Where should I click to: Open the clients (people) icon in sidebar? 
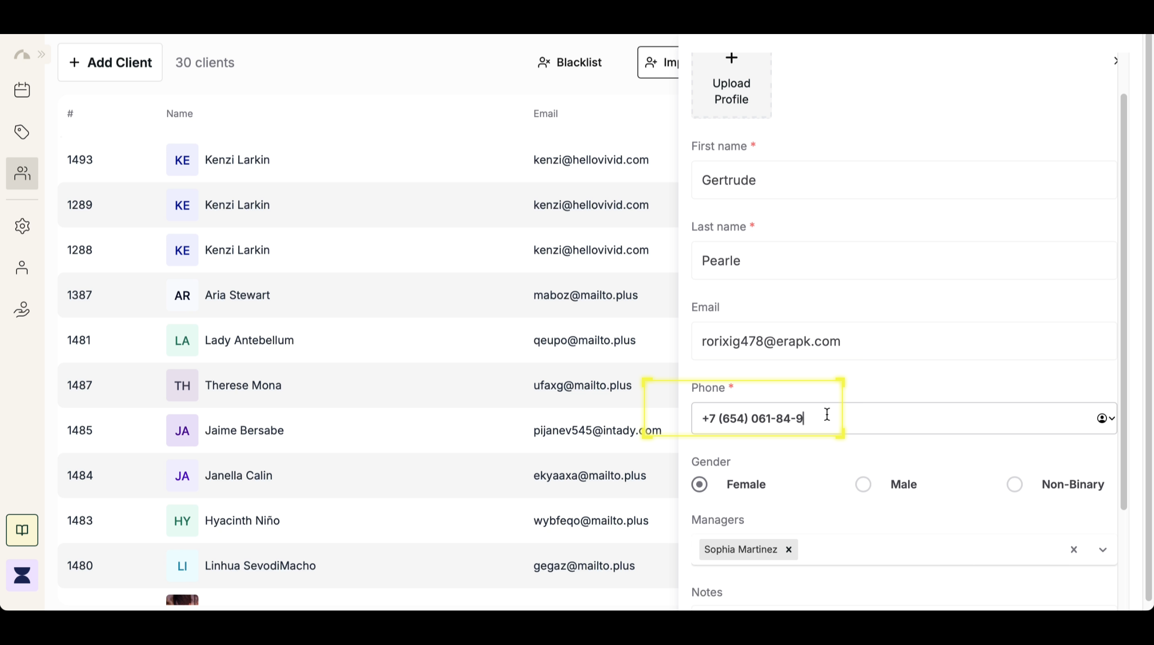pyautogui.click(x=22, y=173)
